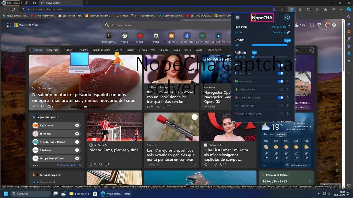Turn off the Cloudflare Turnstile toggle
This screenshot has width=353, height=198.
coord(280,97)
